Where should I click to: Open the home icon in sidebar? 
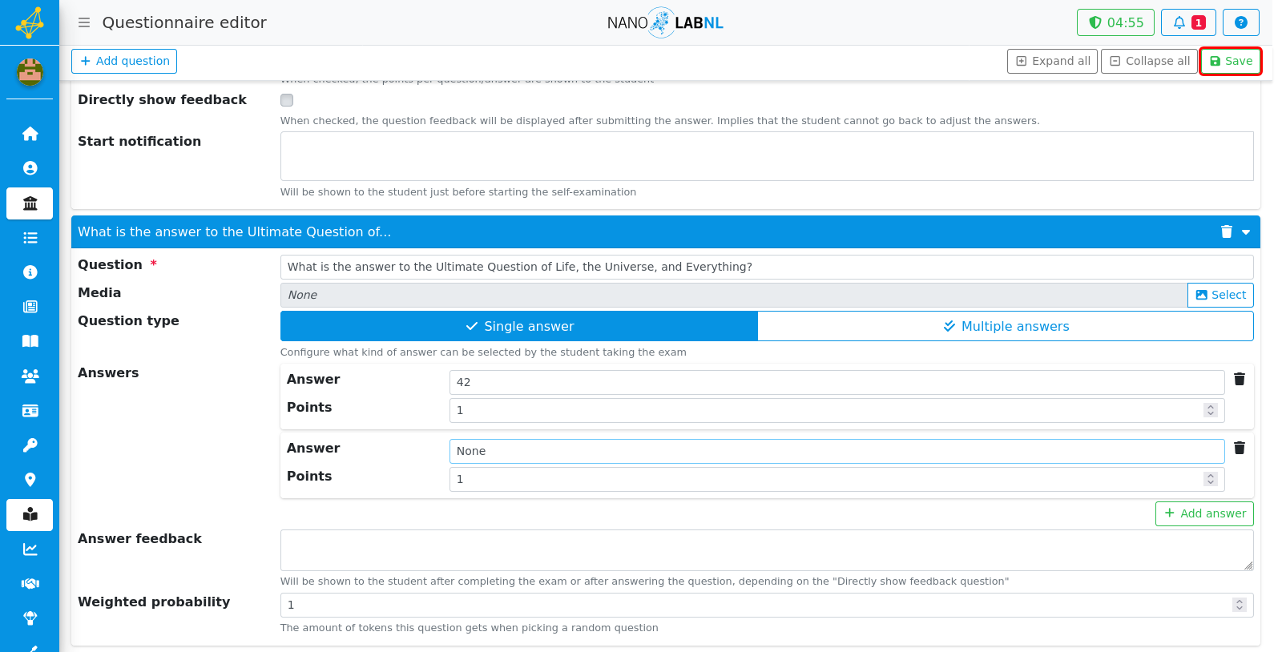(30, 134)
